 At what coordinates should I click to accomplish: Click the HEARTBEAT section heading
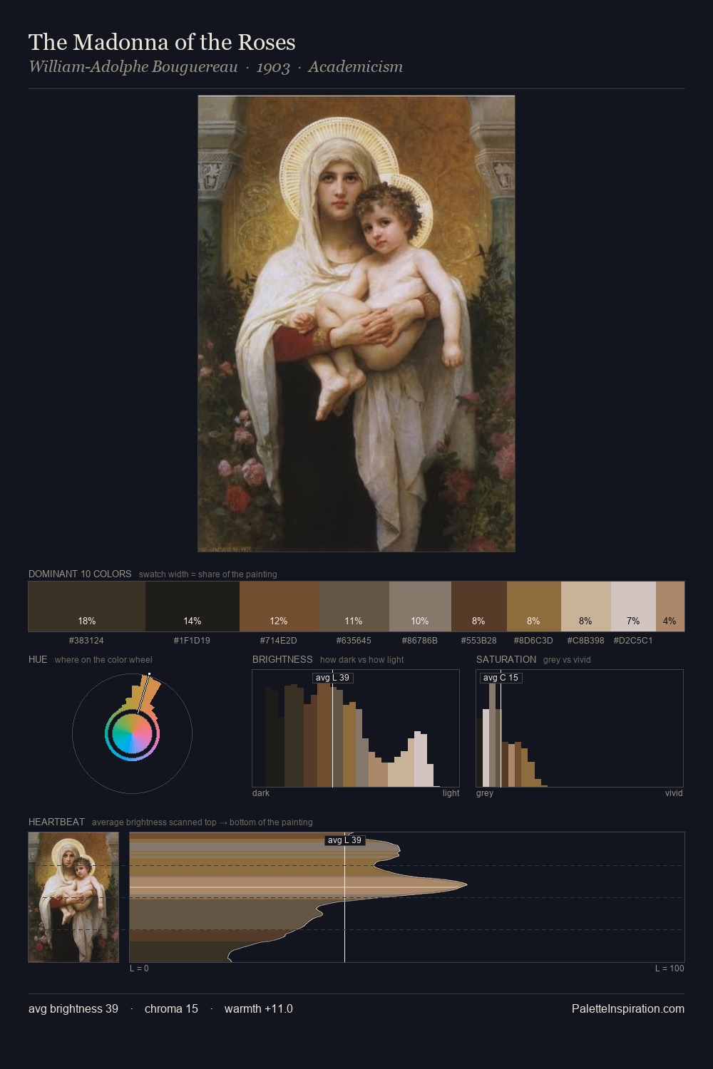(x=56, y=822)
